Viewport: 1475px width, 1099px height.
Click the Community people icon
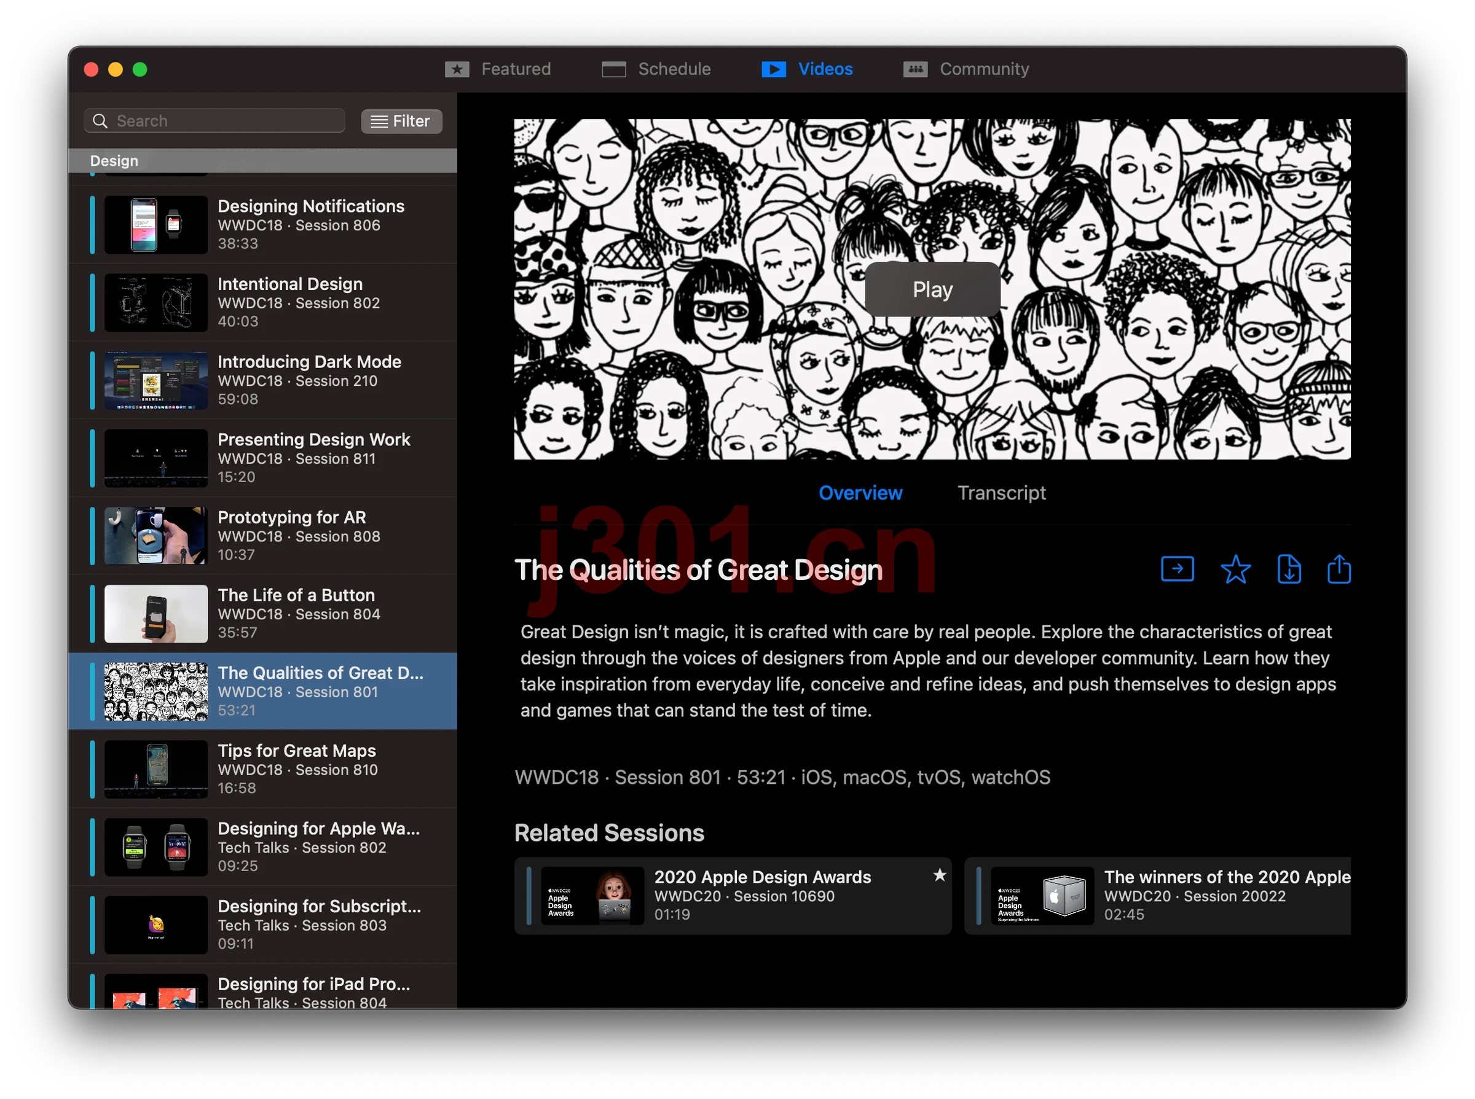[915, 69]
